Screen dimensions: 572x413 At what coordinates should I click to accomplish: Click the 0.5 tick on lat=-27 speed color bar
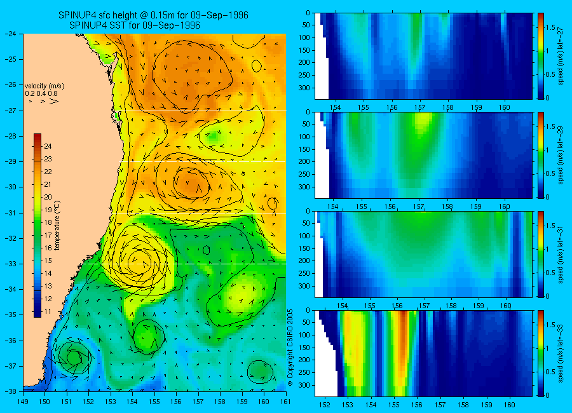550,75
